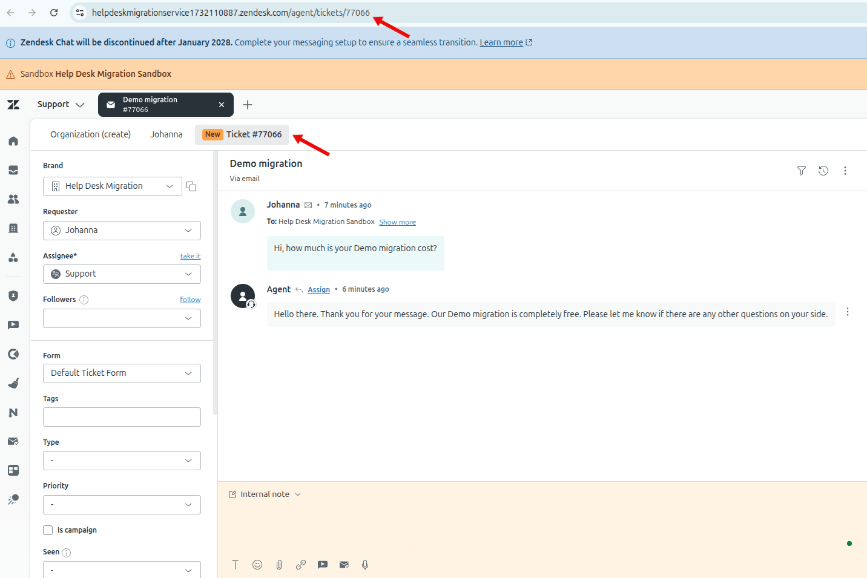
Task: Open the layout panel icon in sidebar
Action: tap(13, 470)
